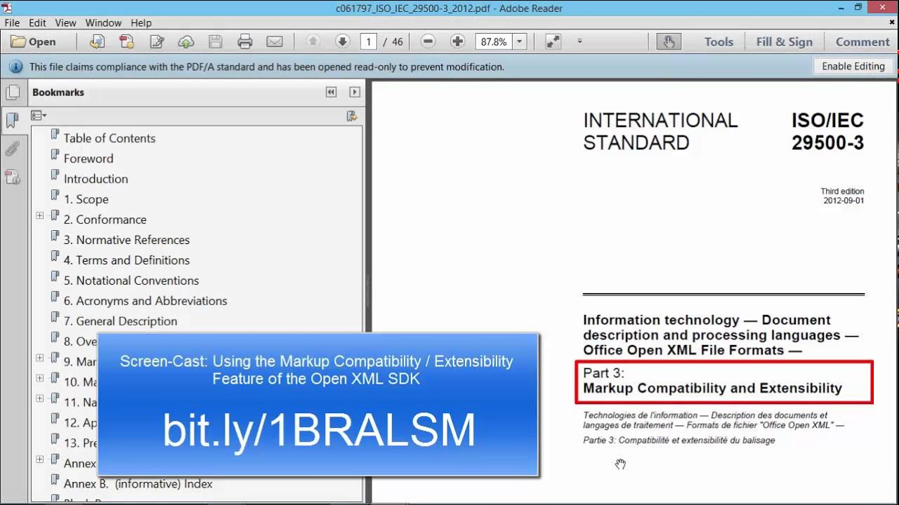This screenshot has width=899, height=505.
Task: Open the small toolbar options arrow
Action: pyautogui.click(x=579, y=42)
